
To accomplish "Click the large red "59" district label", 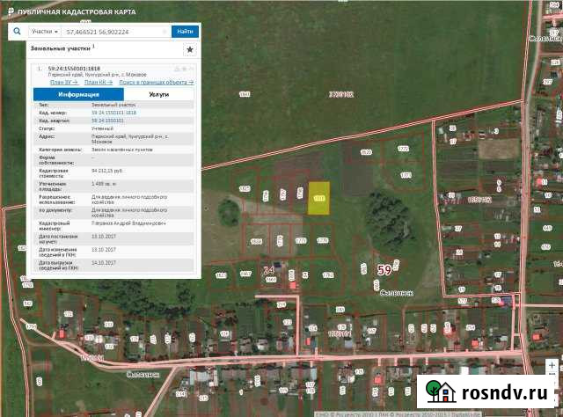I will (x=384, y=269).
